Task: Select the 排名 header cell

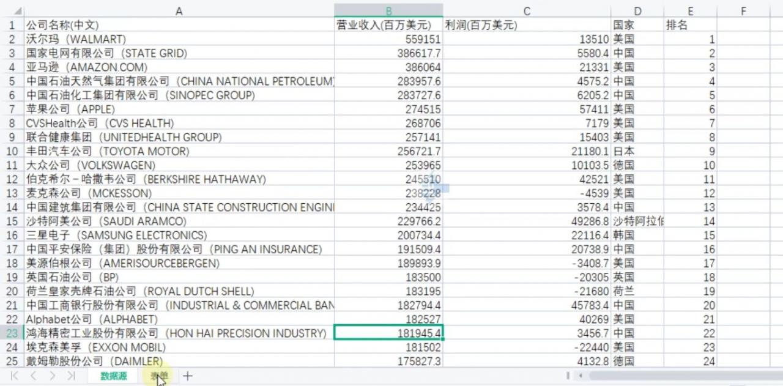Action: [x=691, y=25]
